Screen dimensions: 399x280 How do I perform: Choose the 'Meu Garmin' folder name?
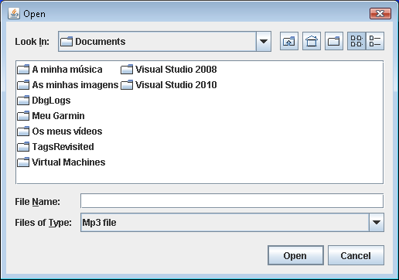point(58,116)
